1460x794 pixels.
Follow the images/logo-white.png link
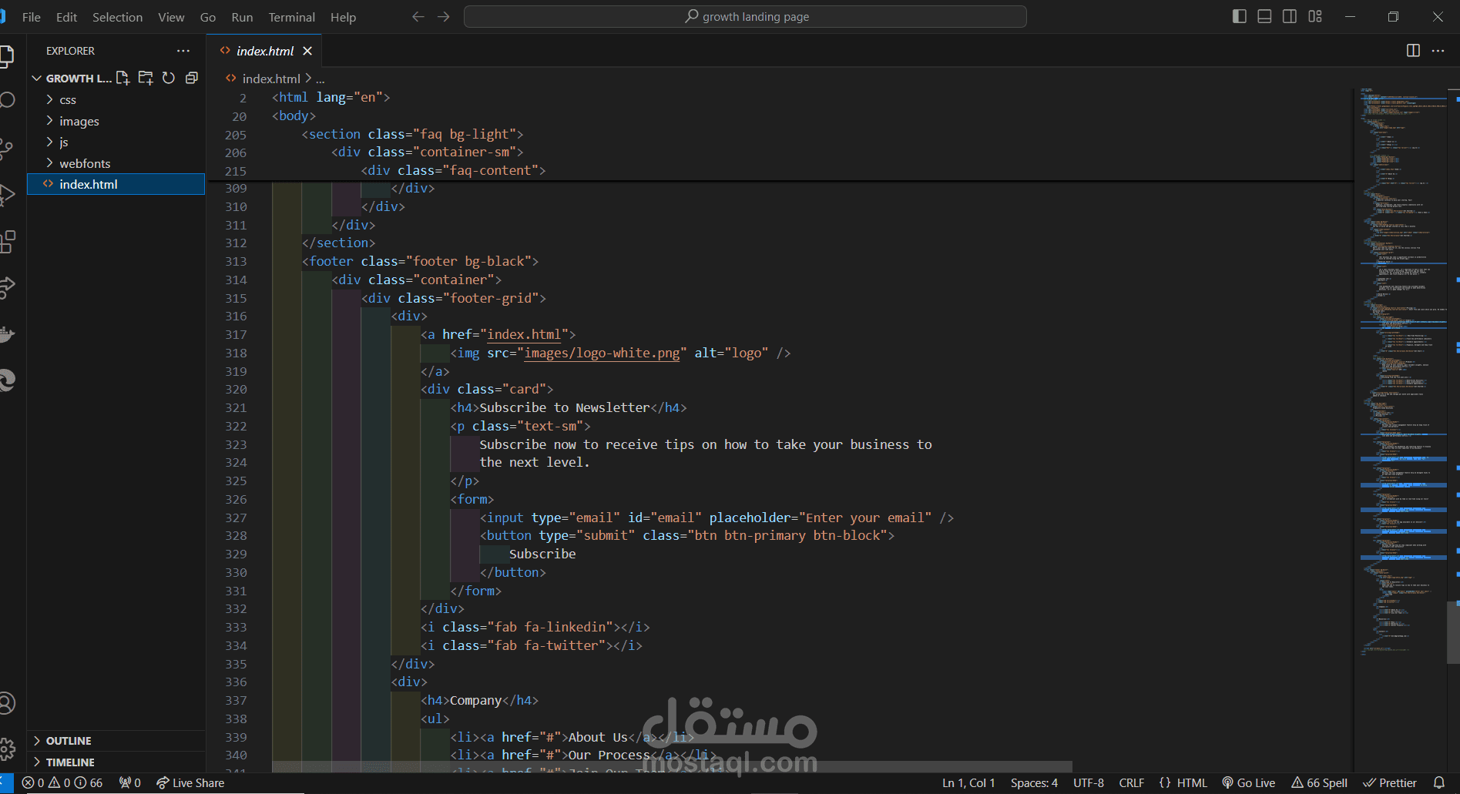(x=602, y=353)
